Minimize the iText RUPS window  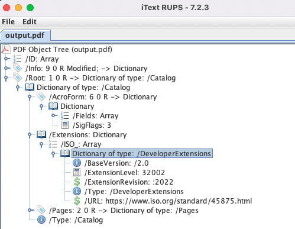[18, 8]
